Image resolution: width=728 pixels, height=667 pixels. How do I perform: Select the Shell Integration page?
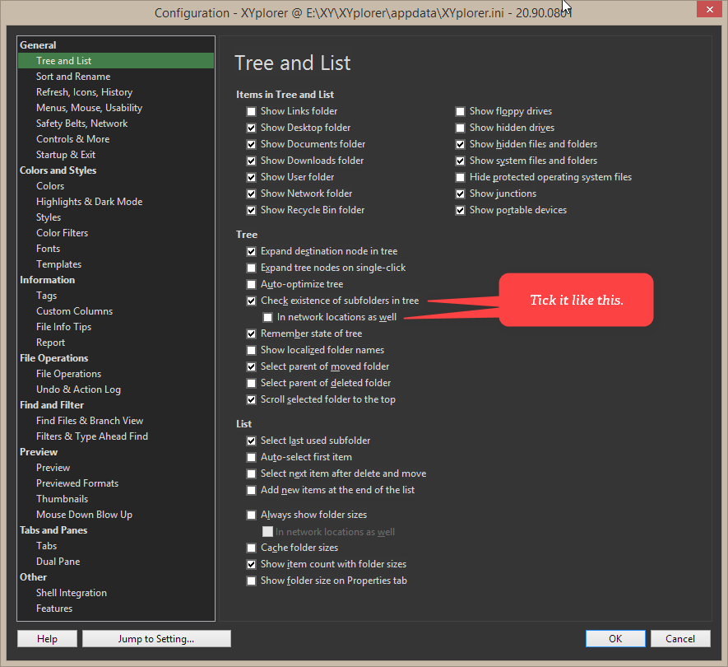[72, 592]
